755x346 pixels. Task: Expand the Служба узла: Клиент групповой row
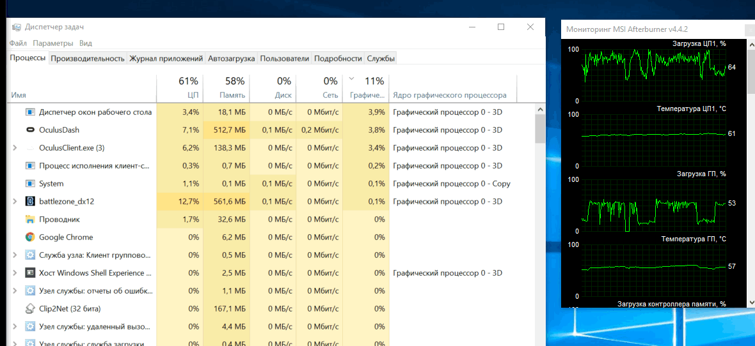[x=15, y=255]
